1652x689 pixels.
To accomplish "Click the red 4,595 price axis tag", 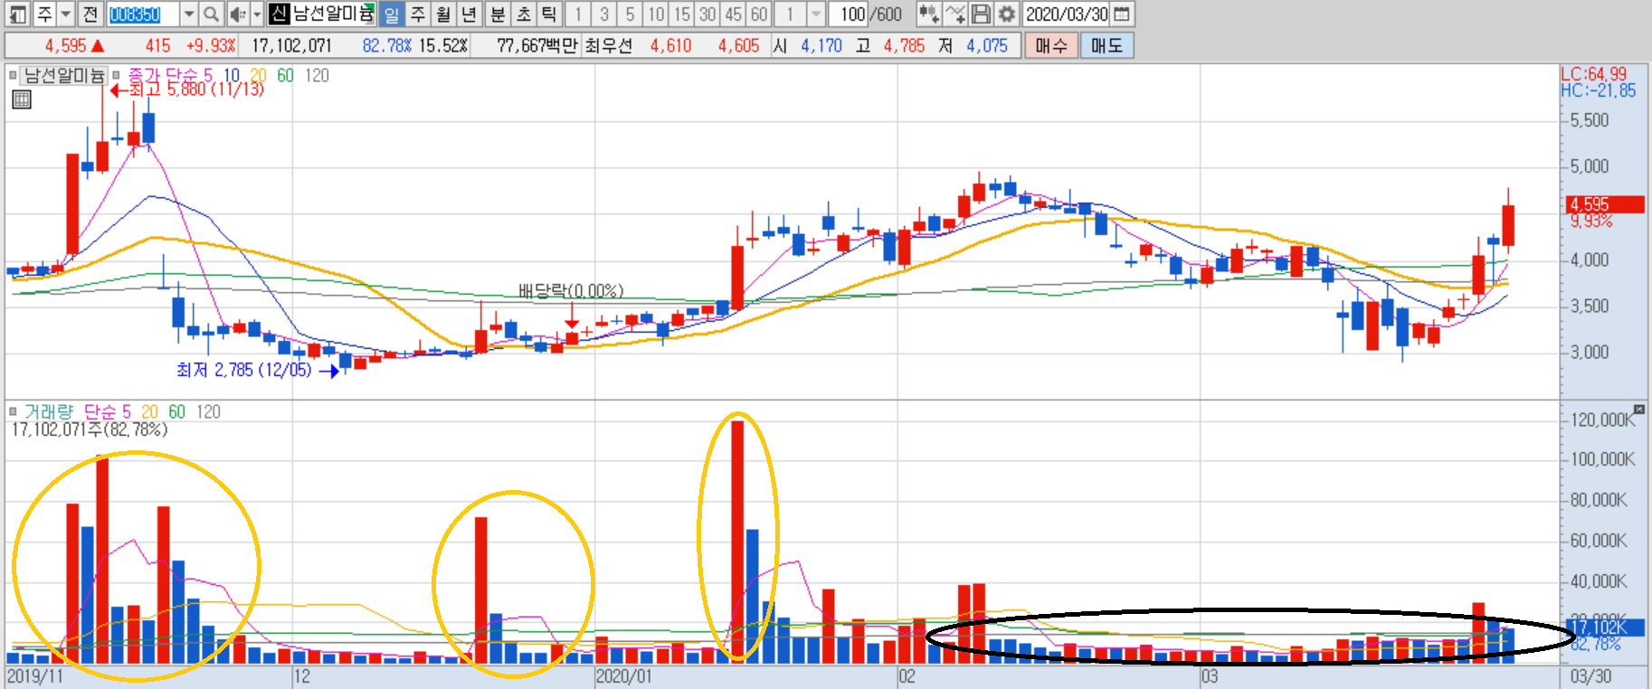I will (1605, 204).
